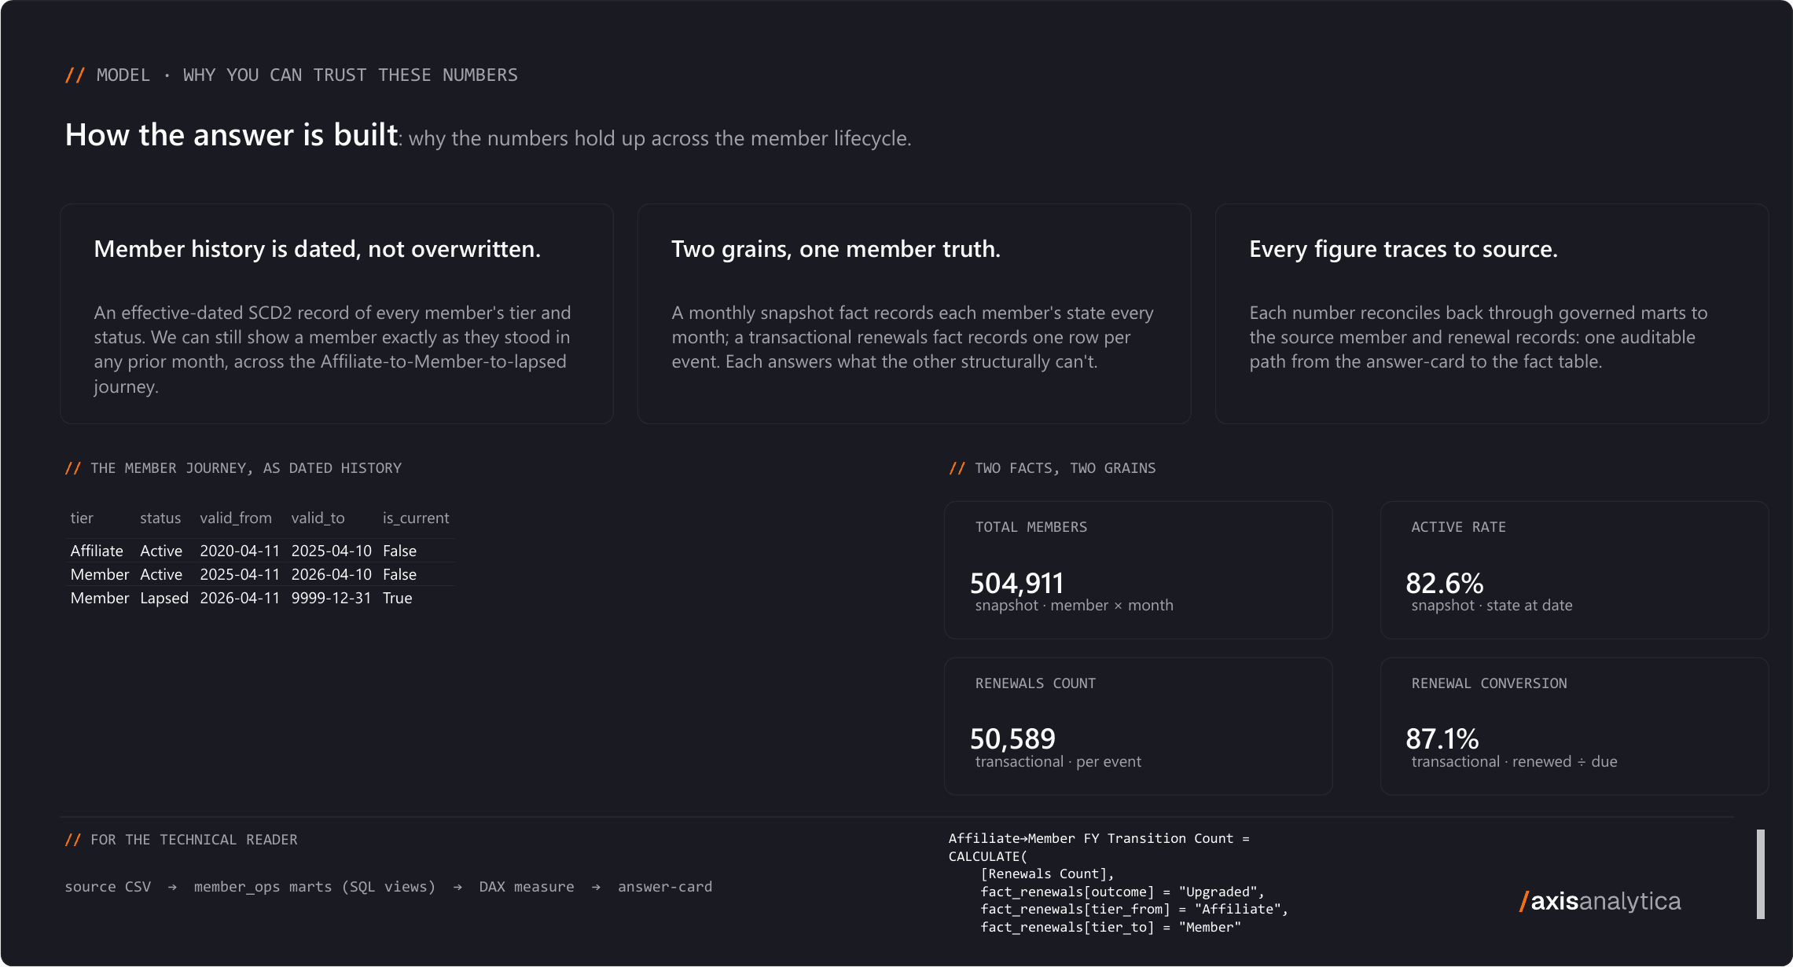Open the Active Rate 82.6% card
The width and height of the screenshot is (1793, 967).
point(1574,570)
